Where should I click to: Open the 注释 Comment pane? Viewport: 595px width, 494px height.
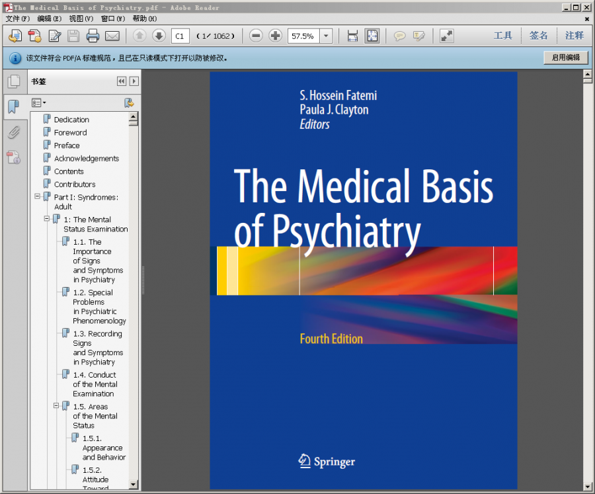(x=575, y=36)
